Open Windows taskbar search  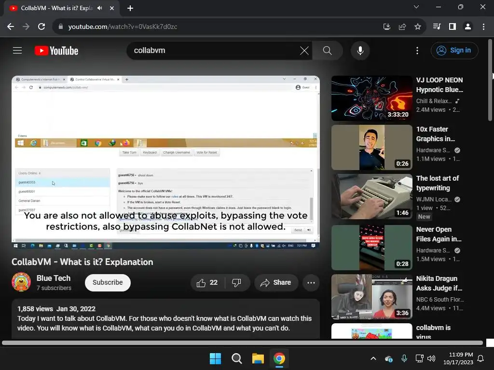tap(236, 358)
